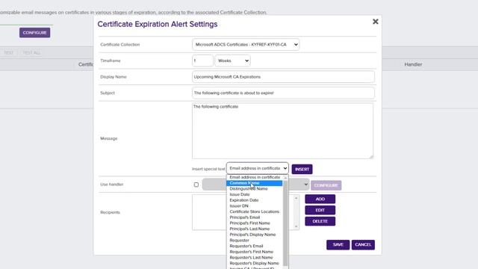Click the Recipients list scroll-up arrow
Screen dimensions: 478x269
pos(296,199)
